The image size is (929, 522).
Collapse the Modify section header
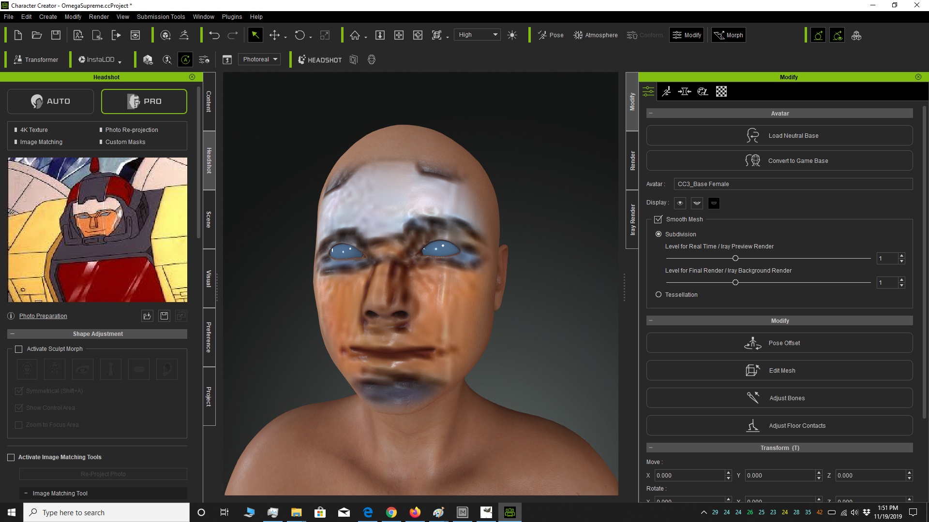click(x=651, y=320)
